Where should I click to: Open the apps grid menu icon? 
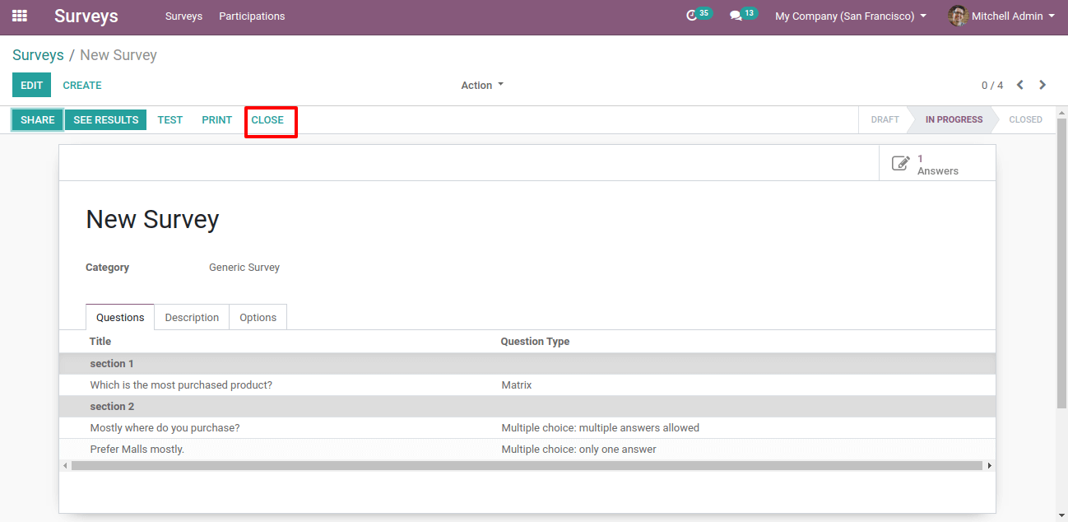point(20,16)
